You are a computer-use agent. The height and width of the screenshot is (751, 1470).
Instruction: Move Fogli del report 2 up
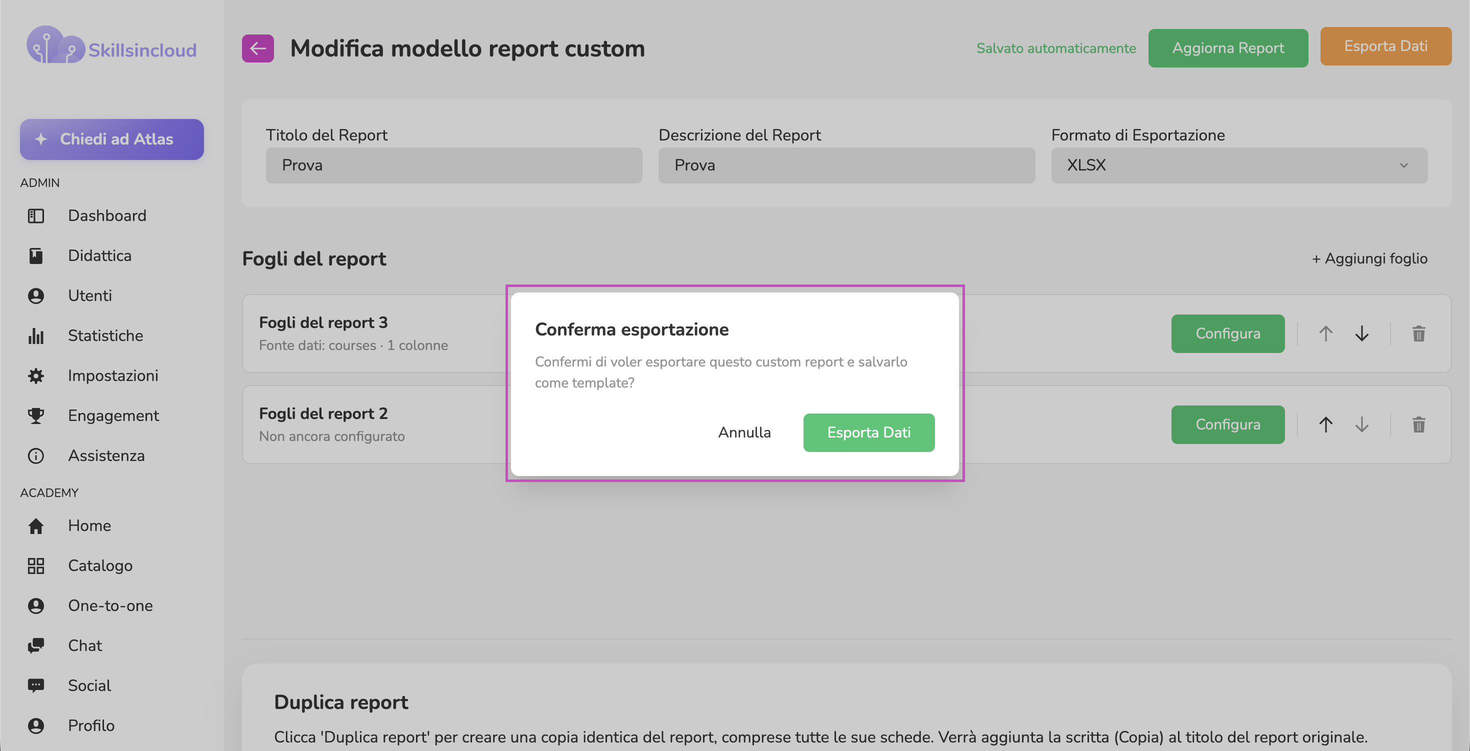(x=1325, y=424)
